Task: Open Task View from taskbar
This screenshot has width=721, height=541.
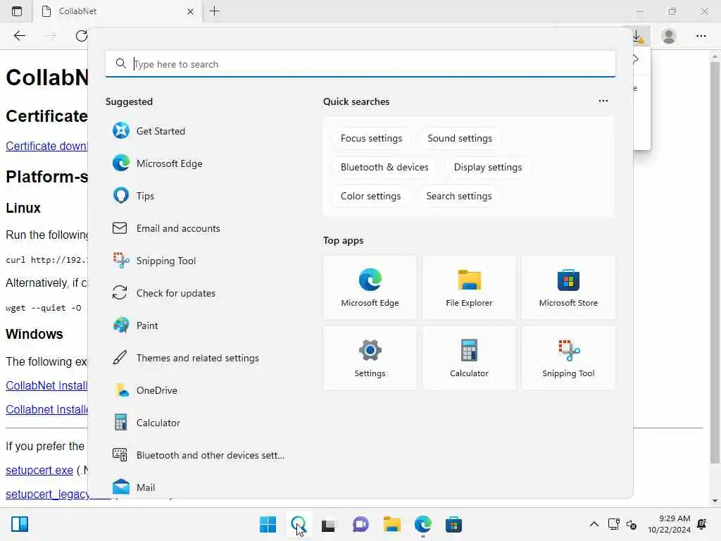Action: pyautogui.click(x=328, y=524)
